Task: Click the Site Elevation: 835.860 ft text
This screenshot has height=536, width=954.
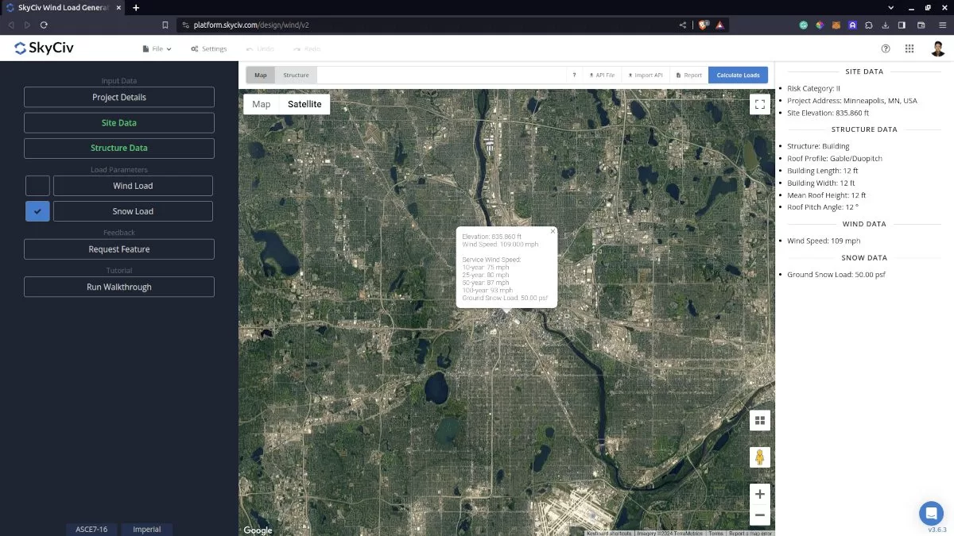Action: 828,113
